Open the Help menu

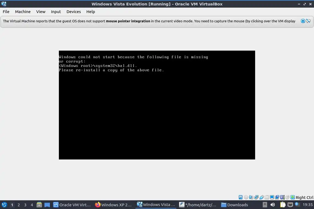(90, 12)
